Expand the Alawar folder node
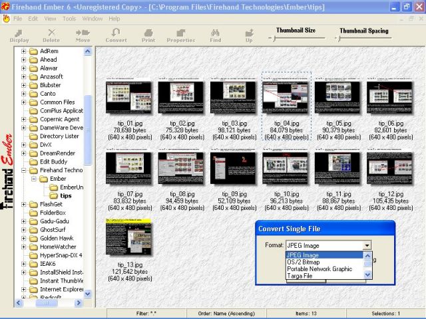The image size is (426, 319). tap(24, 68)
